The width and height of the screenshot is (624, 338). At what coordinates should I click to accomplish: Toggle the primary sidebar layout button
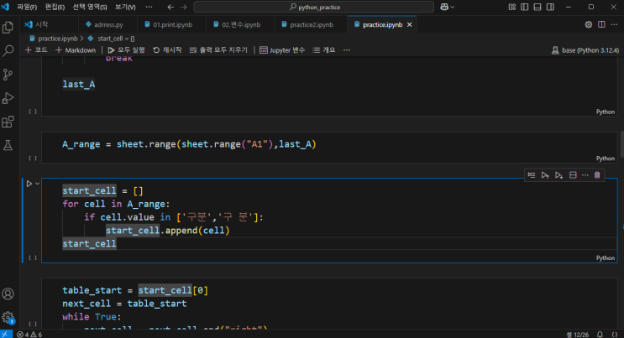pos(524,7)
